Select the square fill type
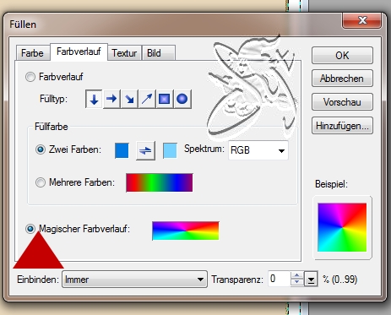The image size is (391, 315). point(165,99)
